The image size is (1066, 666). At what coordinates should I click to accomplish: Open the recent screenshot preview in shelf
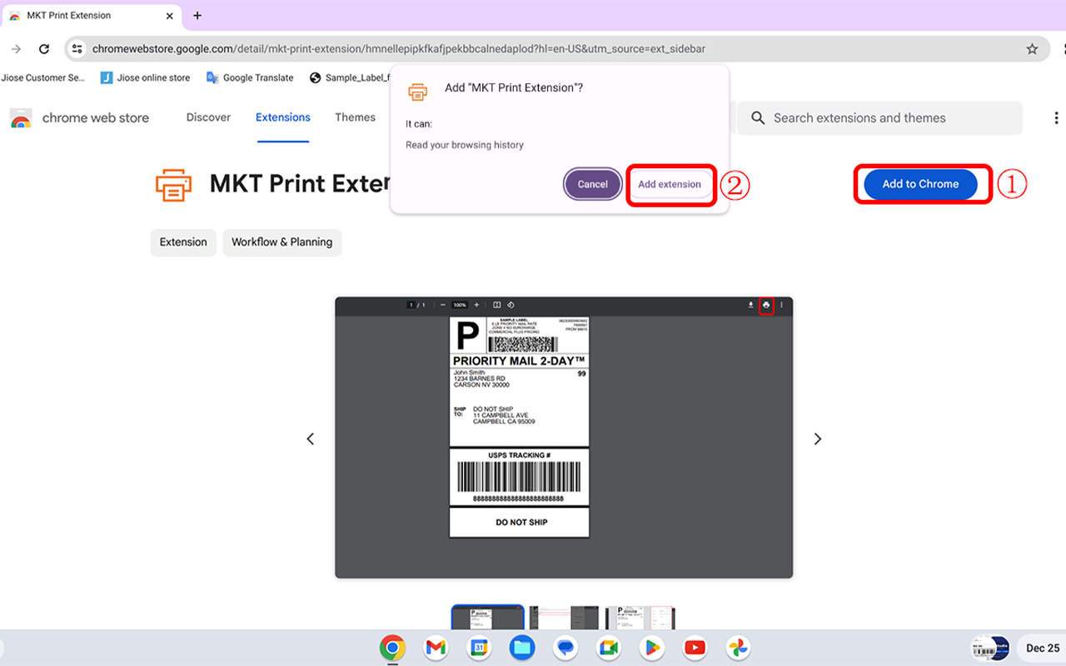tap(990, 648)
